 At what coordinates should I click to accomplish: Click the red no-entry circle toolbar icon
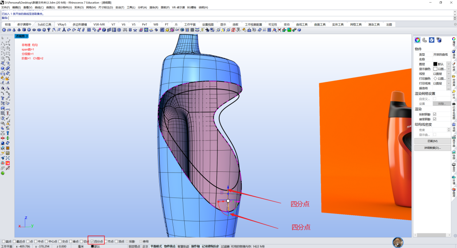coord(233,30)
